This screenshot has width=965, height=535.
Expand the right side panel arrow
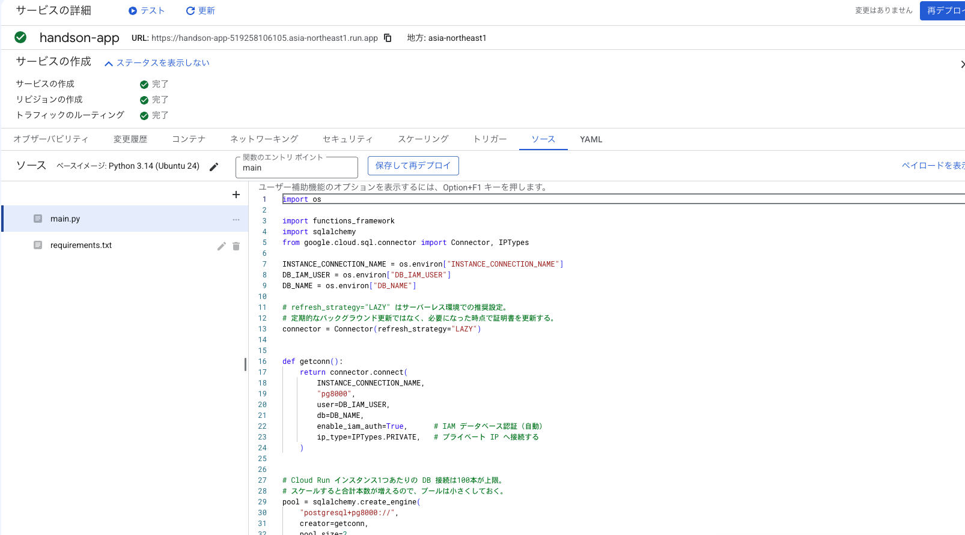[x=961, y=64]
